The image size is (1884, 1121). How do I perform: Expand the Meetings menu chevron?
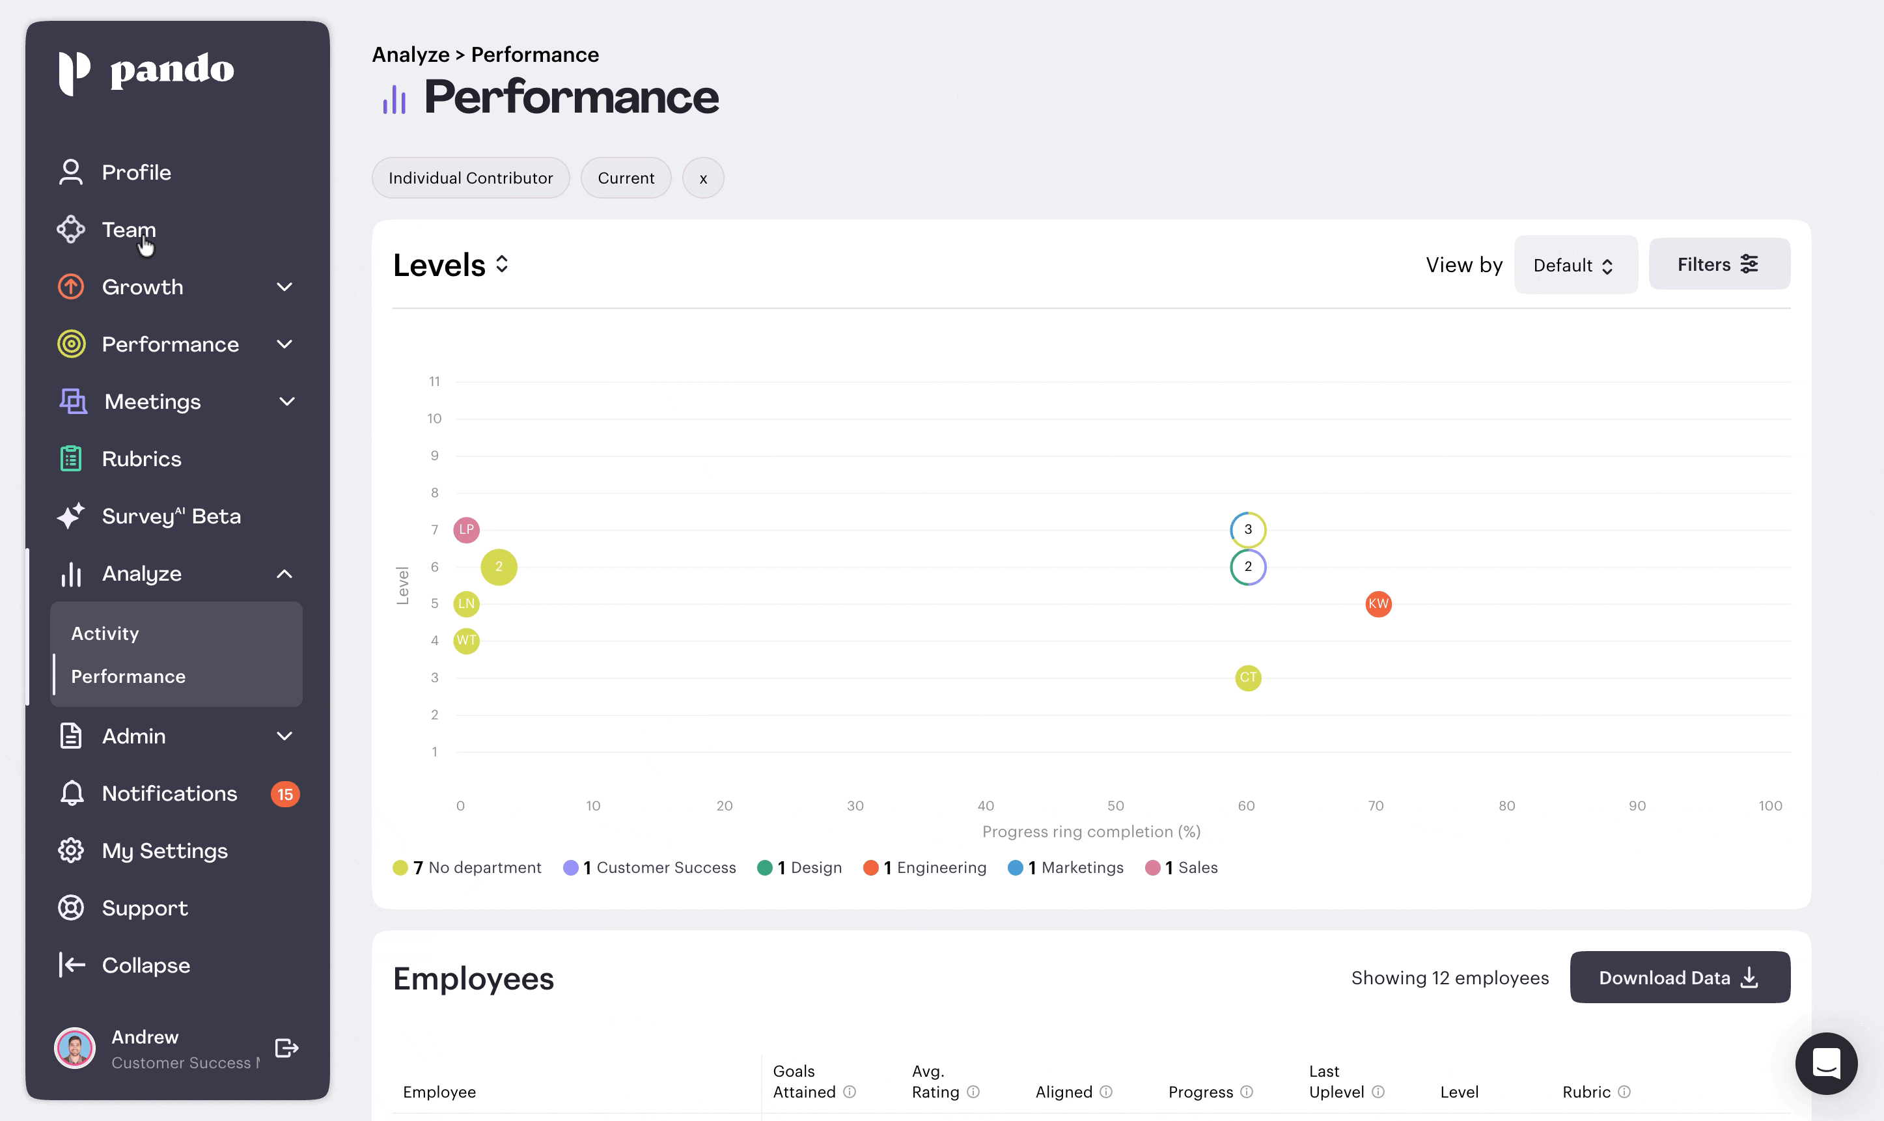tap(286, 402)
